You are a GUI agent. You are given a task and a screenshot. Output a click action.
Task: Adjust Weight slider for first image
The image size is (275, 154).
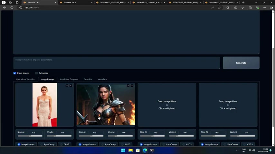click(x=59, y=136)
